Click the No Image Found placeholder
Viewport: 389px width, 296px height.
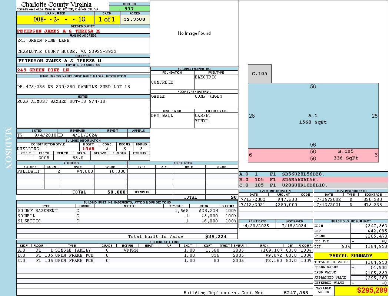[x=194, y=33]
